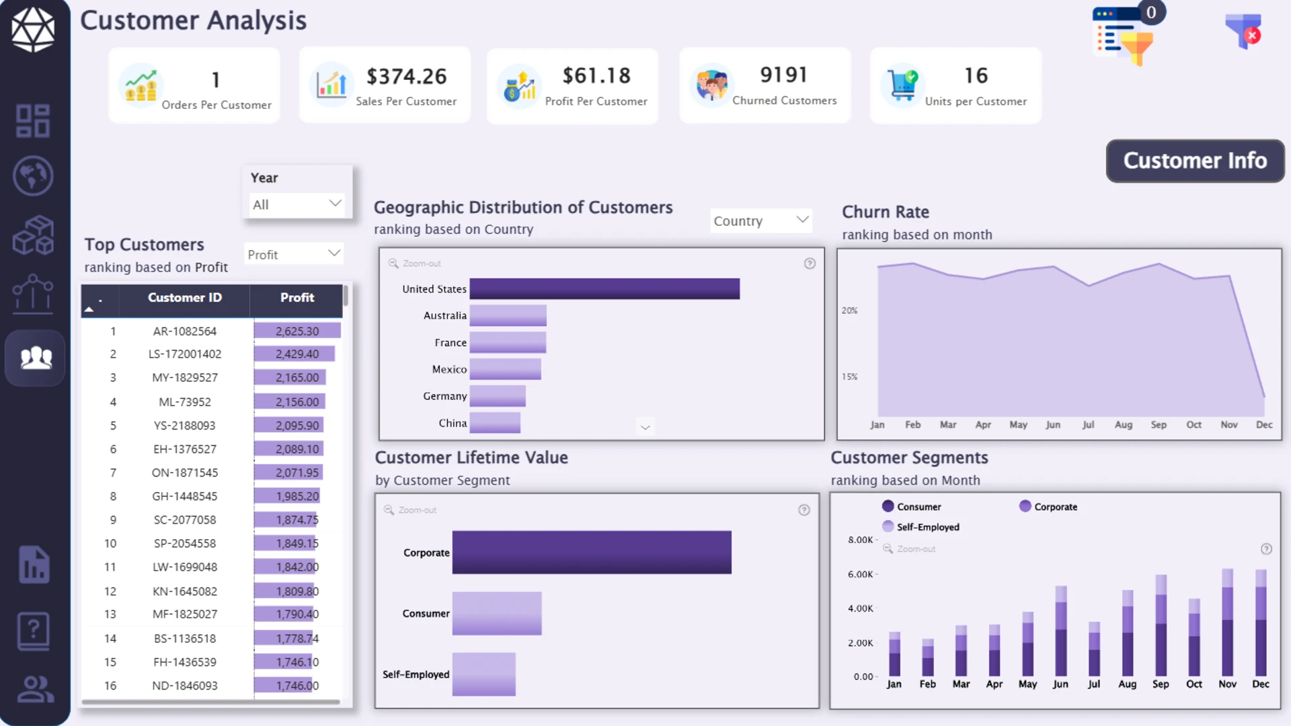Select the France bar
1291x726 pixels.
508,343
